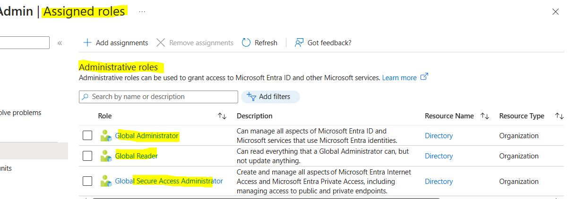Click the Add assignments plus icon
The height and width of the screenshot is (199, 568).
click(x=87, y=42)
